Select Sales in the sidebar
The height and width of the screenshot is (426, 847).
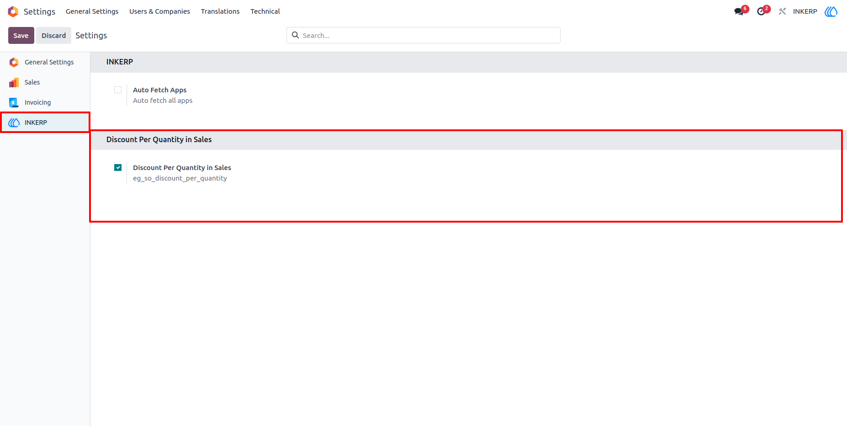pyautogui.click(x=45, y=82)
